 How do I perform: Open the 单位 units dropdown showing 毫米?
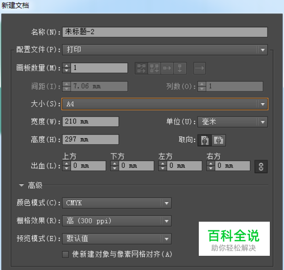pyautogui.click(x=232, y=122)
